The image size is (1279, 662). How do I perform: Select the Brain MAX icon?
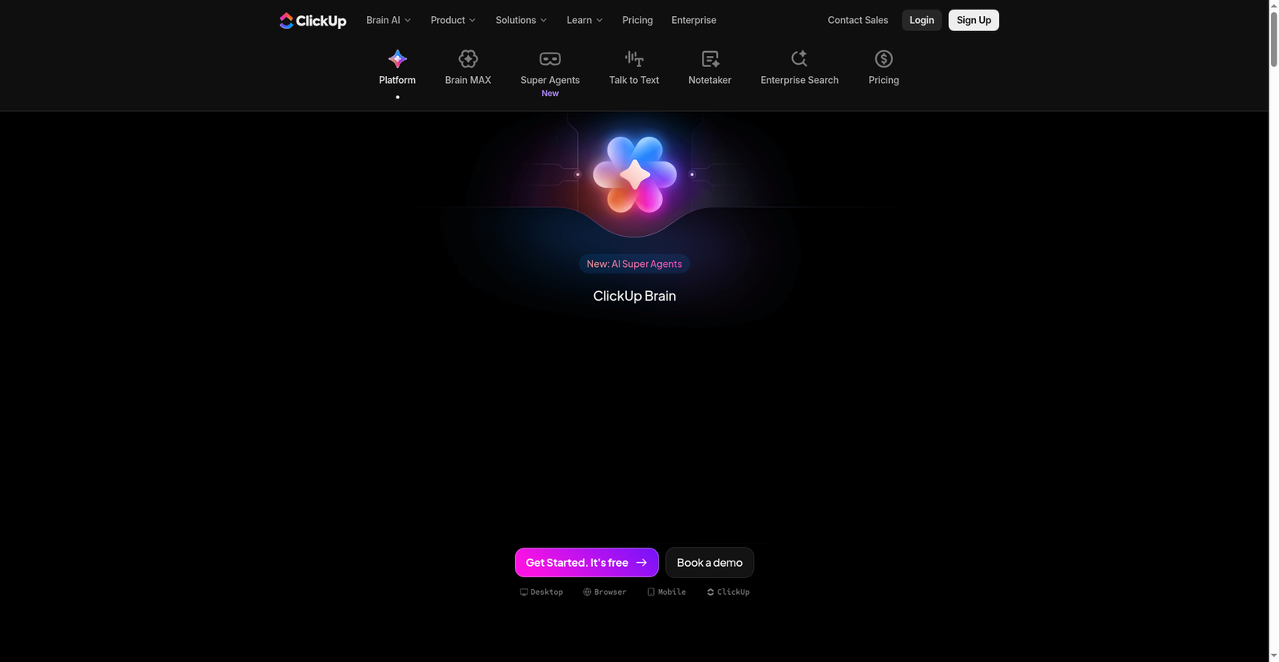(468, 59)
